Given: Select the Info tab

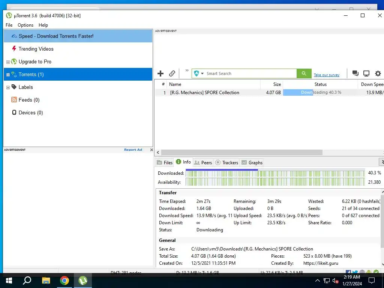Looking at the screenshot, I should [x=184, y=162].
